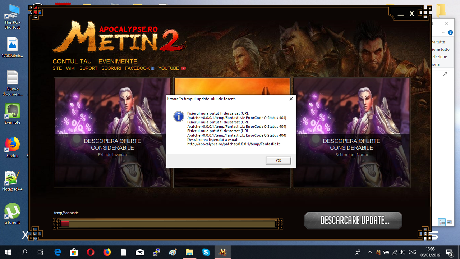The image size is (460, 259).
Task: Open the Extinde Inventar offer banner
Action: (x=112, y=133)
